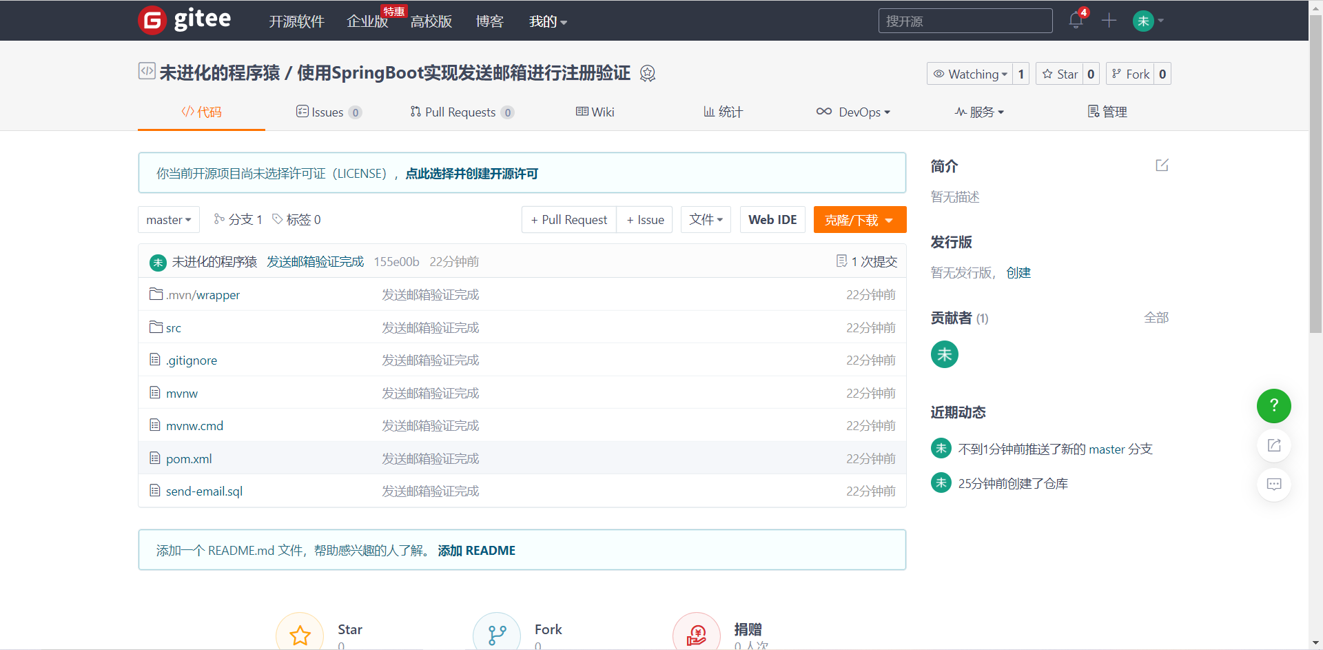Open 开源软件 in the top navigation
1323x650 pixels.
(296, 21)
